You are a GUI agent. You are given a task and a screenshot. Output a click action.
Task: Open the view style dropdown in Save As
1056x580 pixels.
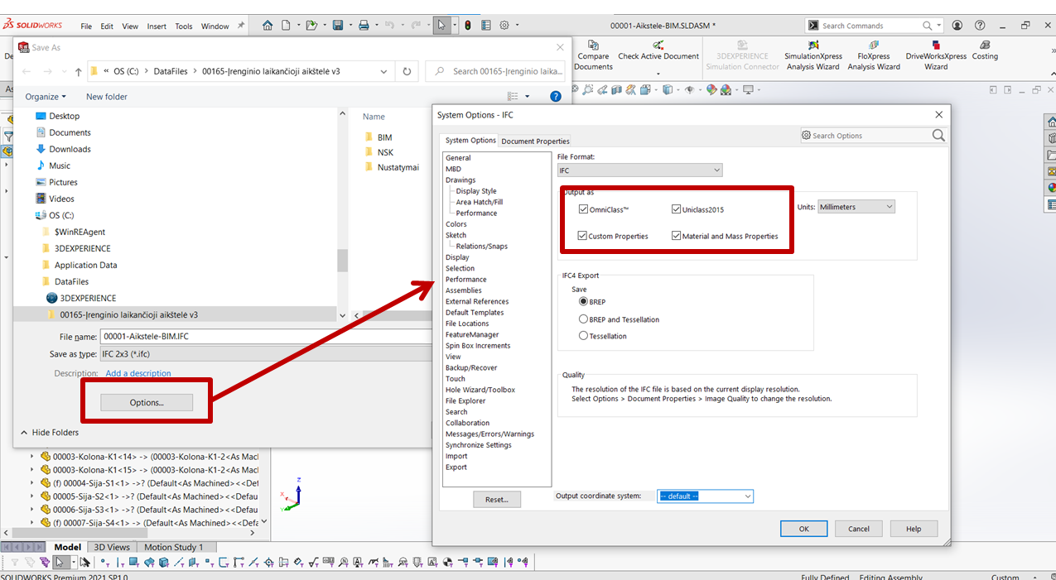(527, 97)
